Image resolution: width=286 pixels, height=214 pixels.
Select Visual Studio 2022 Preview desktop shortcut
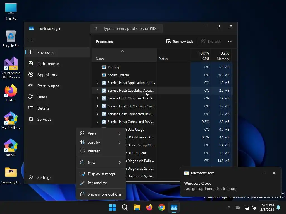coord(11,68)
